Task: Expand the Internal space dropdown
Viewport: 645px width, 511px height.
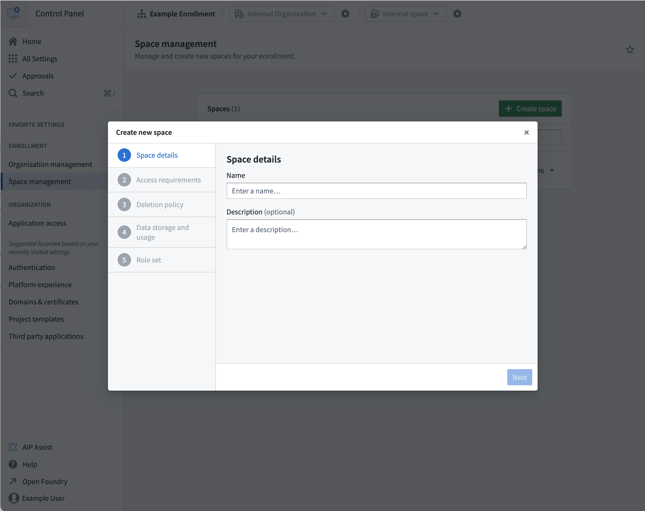Action: click(405, 14)
